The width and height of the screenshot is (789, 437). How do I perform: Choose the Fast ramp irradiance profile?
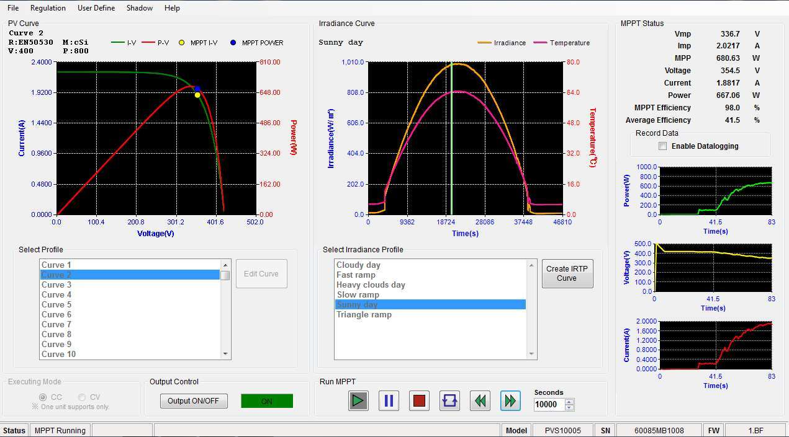[430, 275]
